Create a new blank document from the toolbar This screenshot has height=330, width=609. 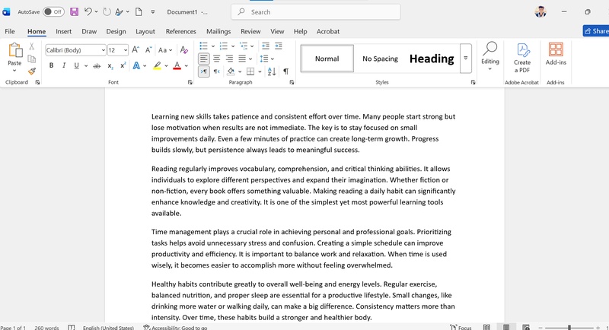[139, 12]
